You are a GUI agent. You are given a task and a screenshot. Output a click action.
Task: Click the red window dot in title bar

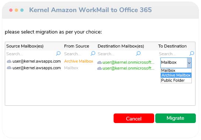(x=11, y=10)
